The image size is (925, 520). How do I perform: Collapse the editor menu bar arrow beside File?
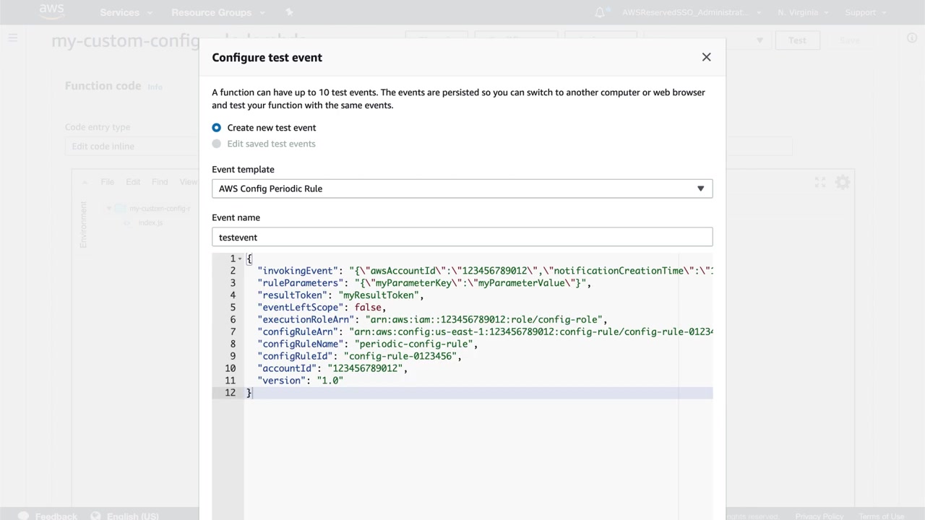coord(85,182)
